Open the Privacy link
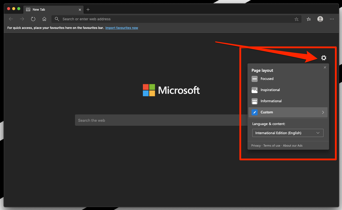The height and width of the screenshot is (210, 342). 256,146
